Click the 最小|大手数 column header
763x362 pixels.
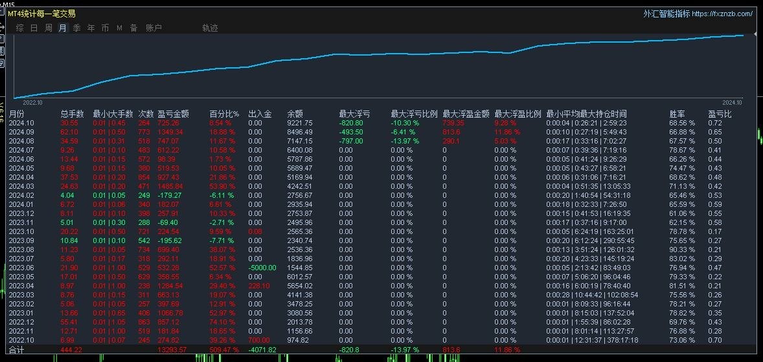point(113,114)
